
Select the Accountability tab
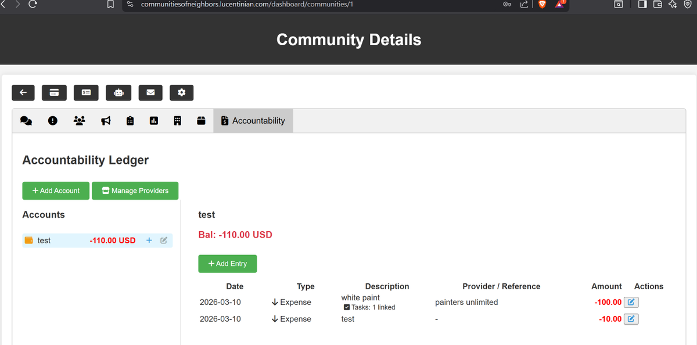click(x=253, y=121)
